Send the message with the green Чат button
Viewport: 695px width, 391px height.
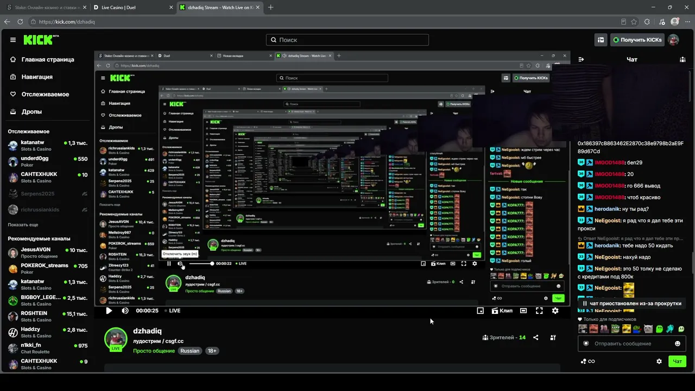coord(677,361)
